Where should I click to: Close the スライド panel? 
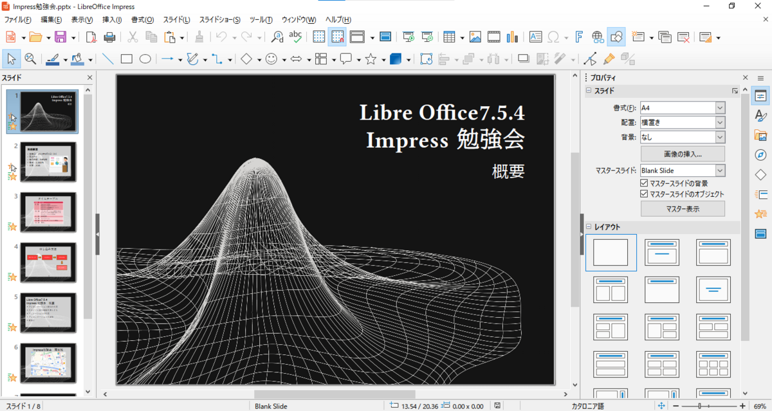89,78
